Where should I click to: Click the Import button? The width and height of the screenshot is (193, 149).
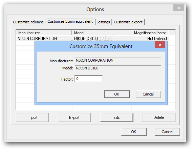[33, 118]
